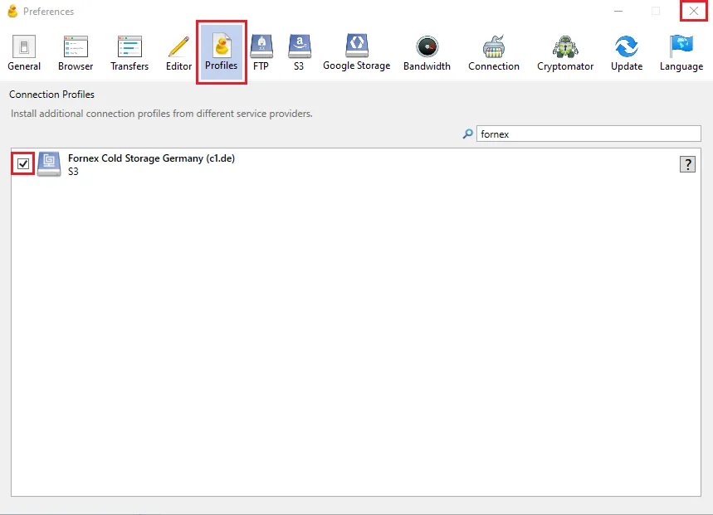Click the Cyberduck icon in title bar
The image size is (713, 515).
click(12, 11)
